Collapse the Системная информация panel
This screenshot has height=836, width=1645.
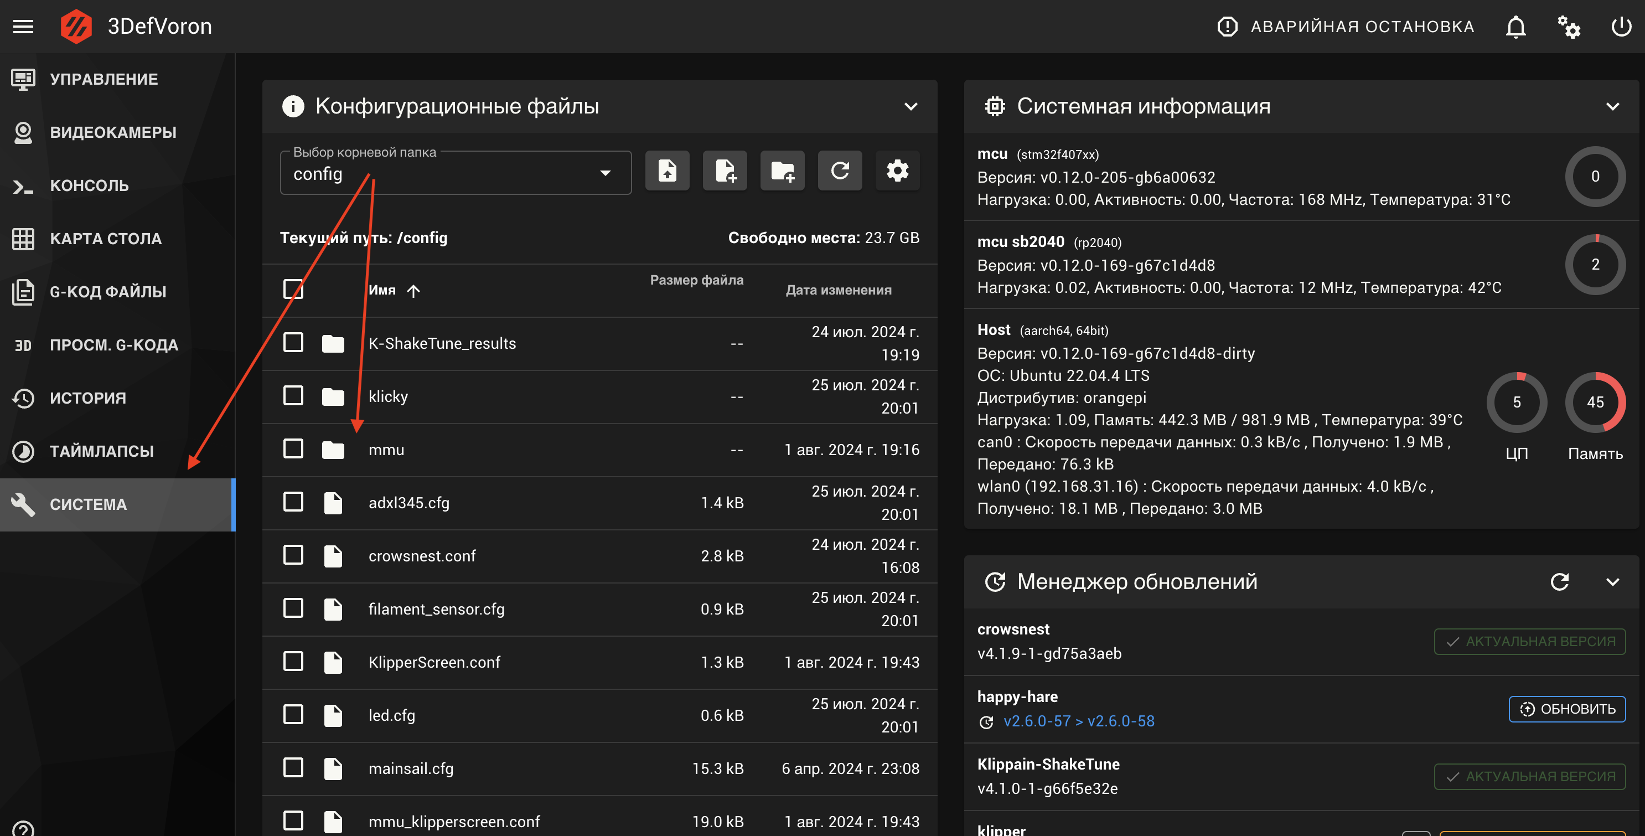(x=1612, y=107)
